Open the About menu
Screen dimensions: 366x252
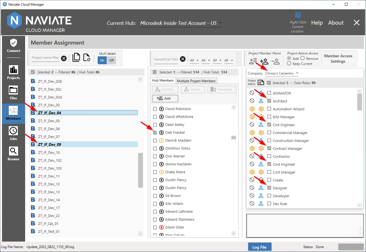(336, 23)
